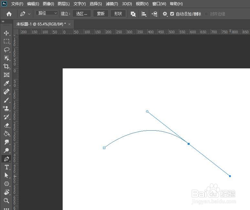Image resolution: width=250 pixels, height=210 pixels.
Task: Select the Spot Healing Brush tool
Action: click(6, 92)
